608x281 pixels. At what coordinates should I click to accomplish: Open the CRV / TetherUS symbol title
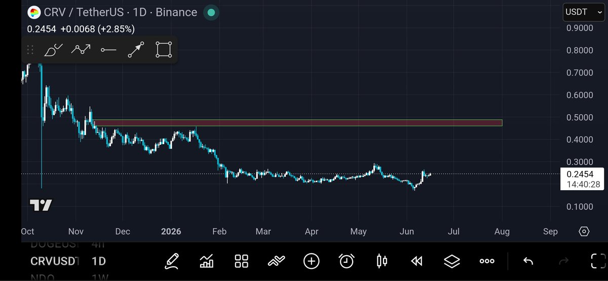pyautogui.click(x=121, y=12)
